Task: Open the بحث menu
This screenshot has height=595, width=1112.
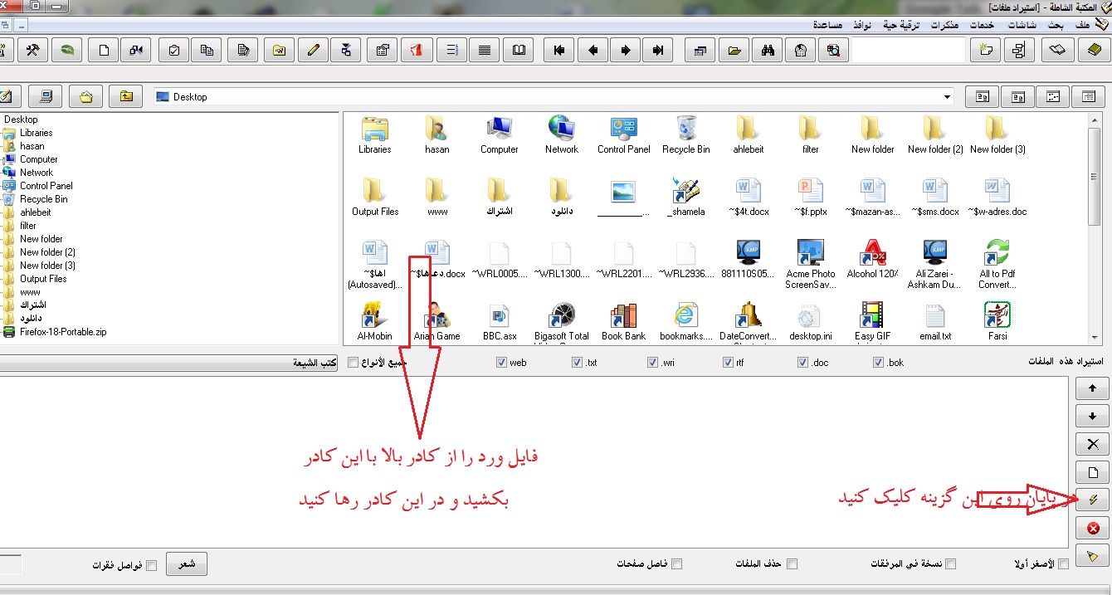Action: click(1056, 26)
